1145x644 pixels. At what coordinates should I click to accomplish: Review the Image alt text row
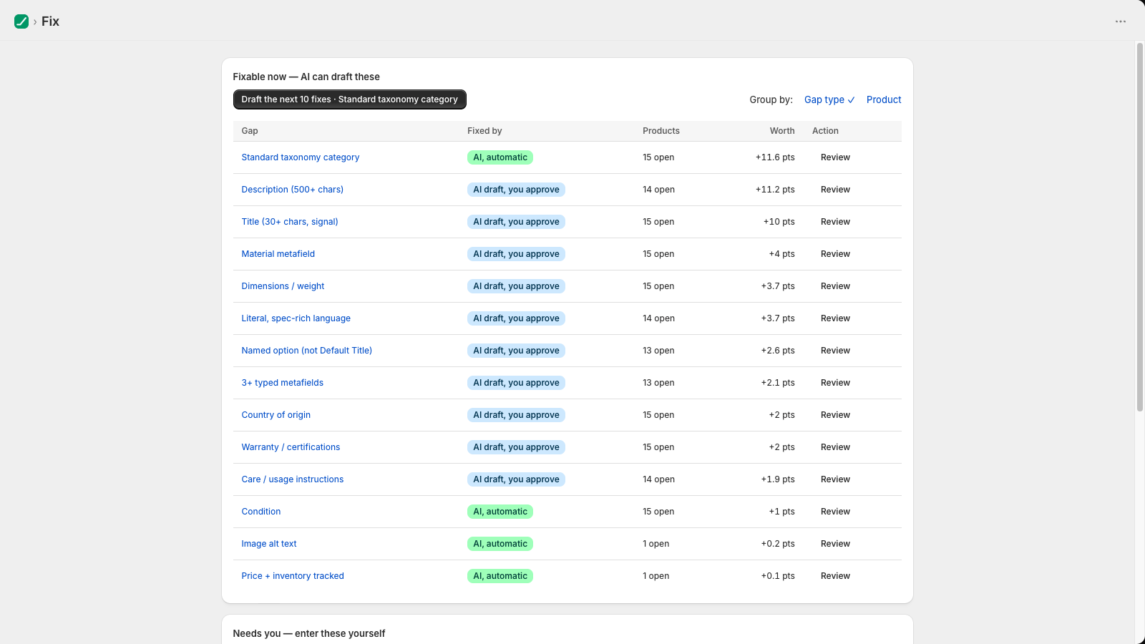pyautogui.click(x=835, y=544)
